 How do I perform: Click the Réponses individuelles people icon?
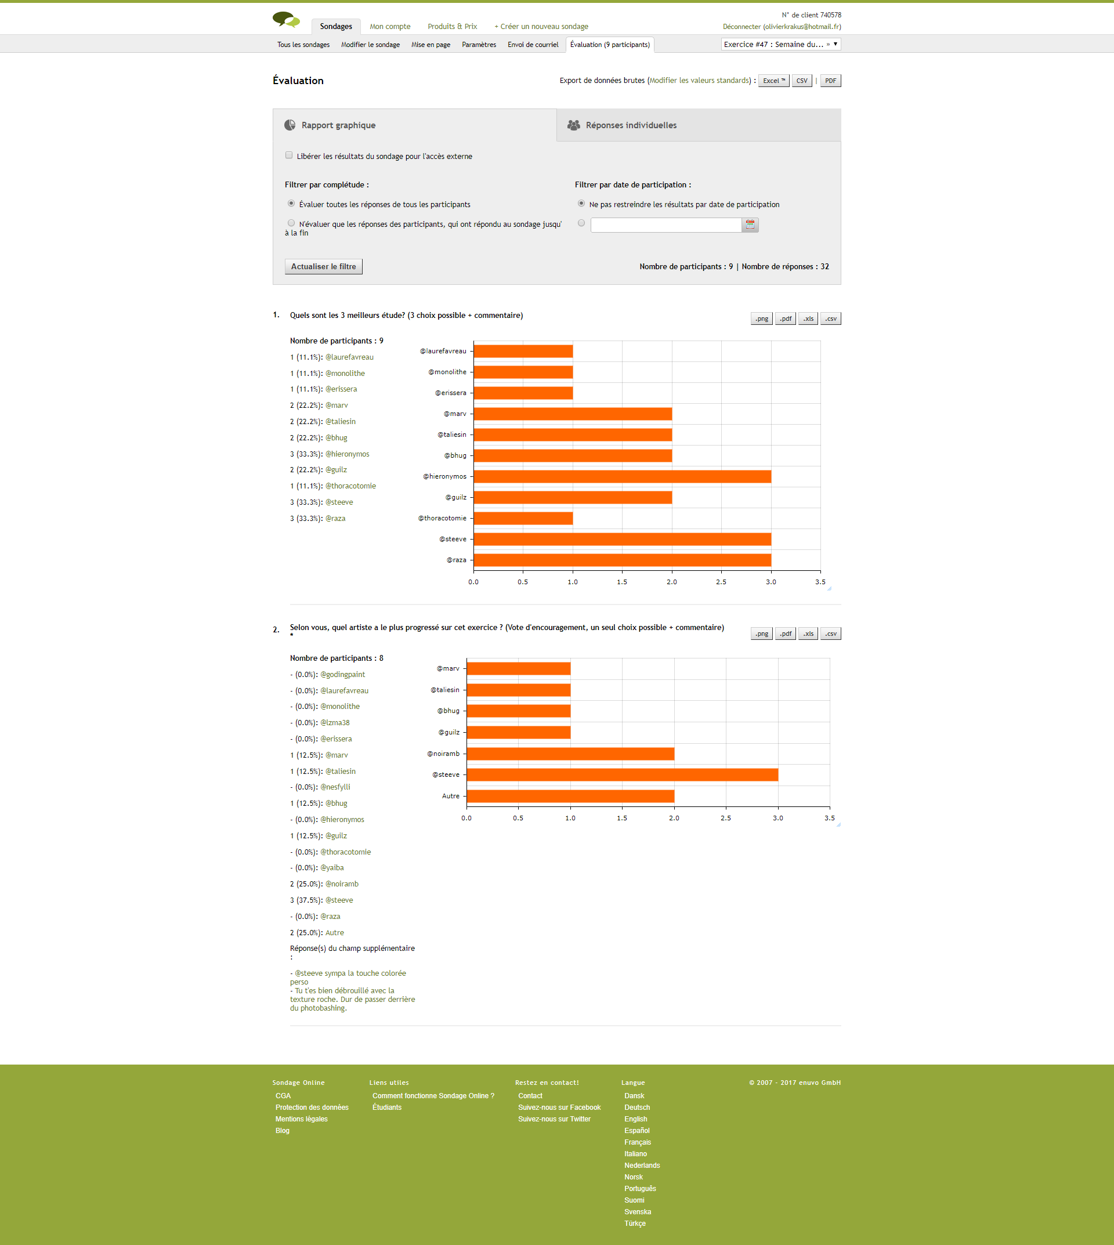(573, 125)
